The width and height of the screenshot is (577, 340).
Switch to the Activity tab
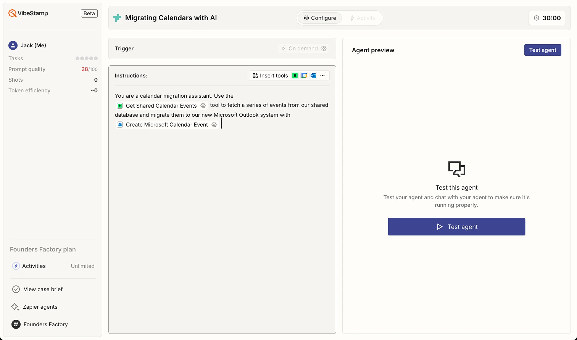[363, 18]
